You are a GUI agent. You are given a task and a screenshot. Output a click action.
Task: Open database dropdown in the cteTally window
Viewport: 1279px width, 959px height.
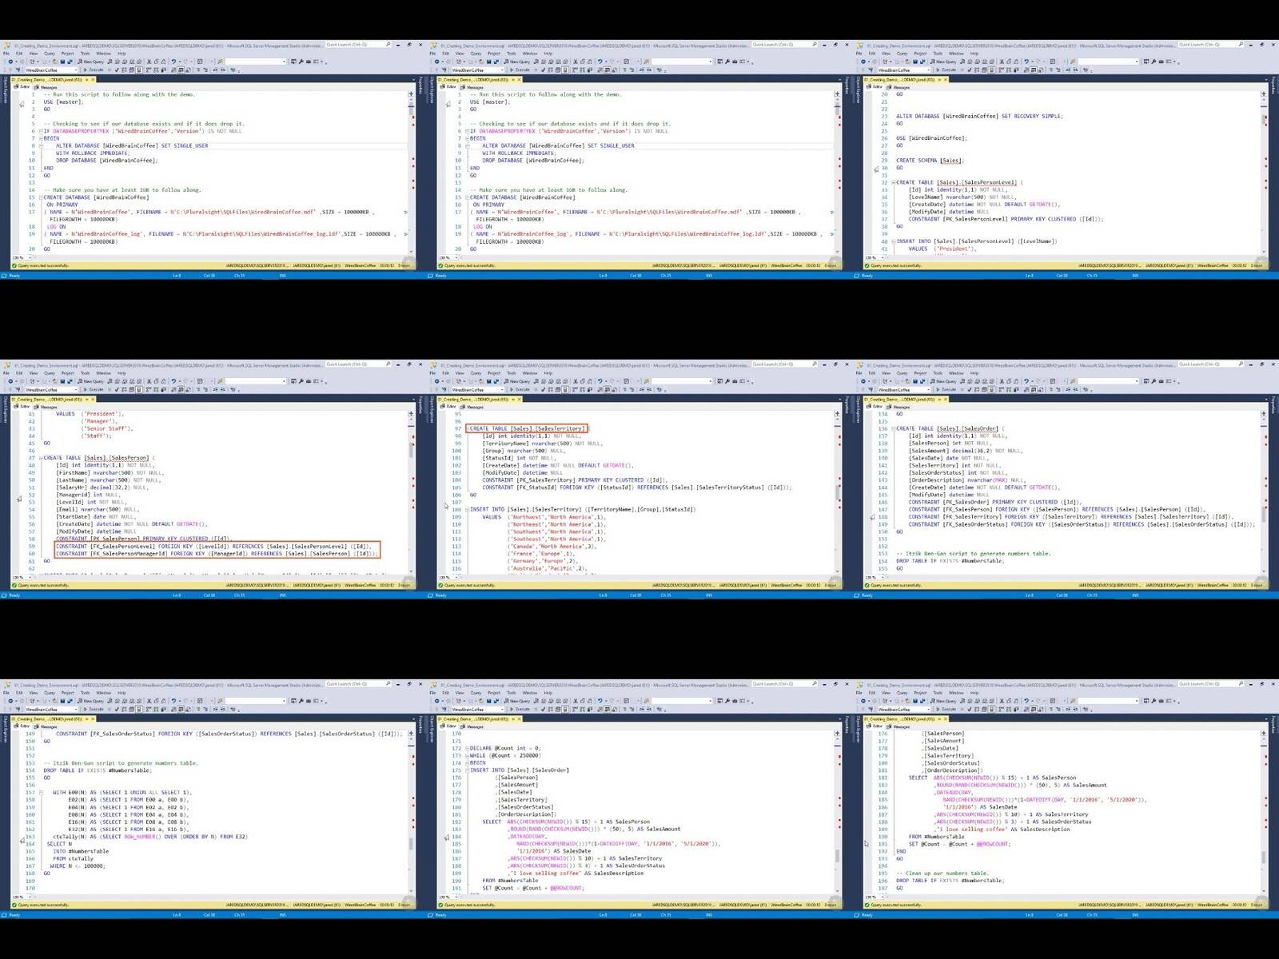coord(51,709)
